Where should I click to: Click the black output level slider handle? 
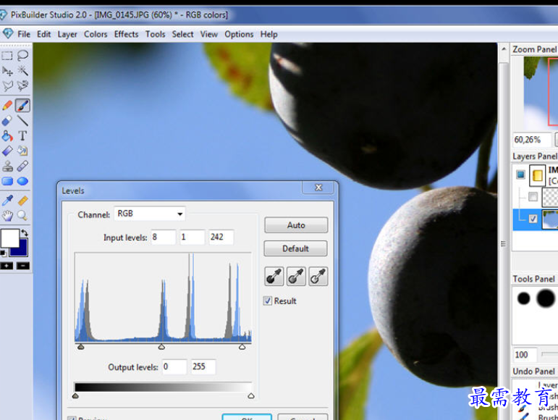point(75,395)
